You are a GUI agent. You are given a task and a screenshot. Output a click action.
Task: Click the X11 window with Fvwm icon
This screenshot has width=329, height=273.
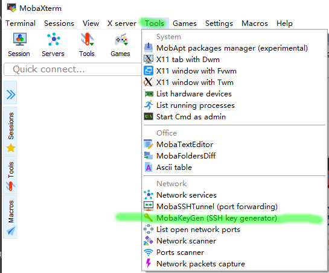click(x=149, y=71)
